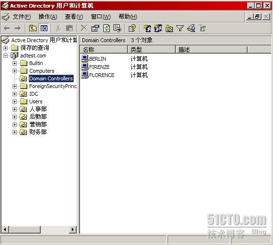Create new organizational unit toolbar icon
The height and width of the screenshot is (245, 273).
(x=169, y=28)
